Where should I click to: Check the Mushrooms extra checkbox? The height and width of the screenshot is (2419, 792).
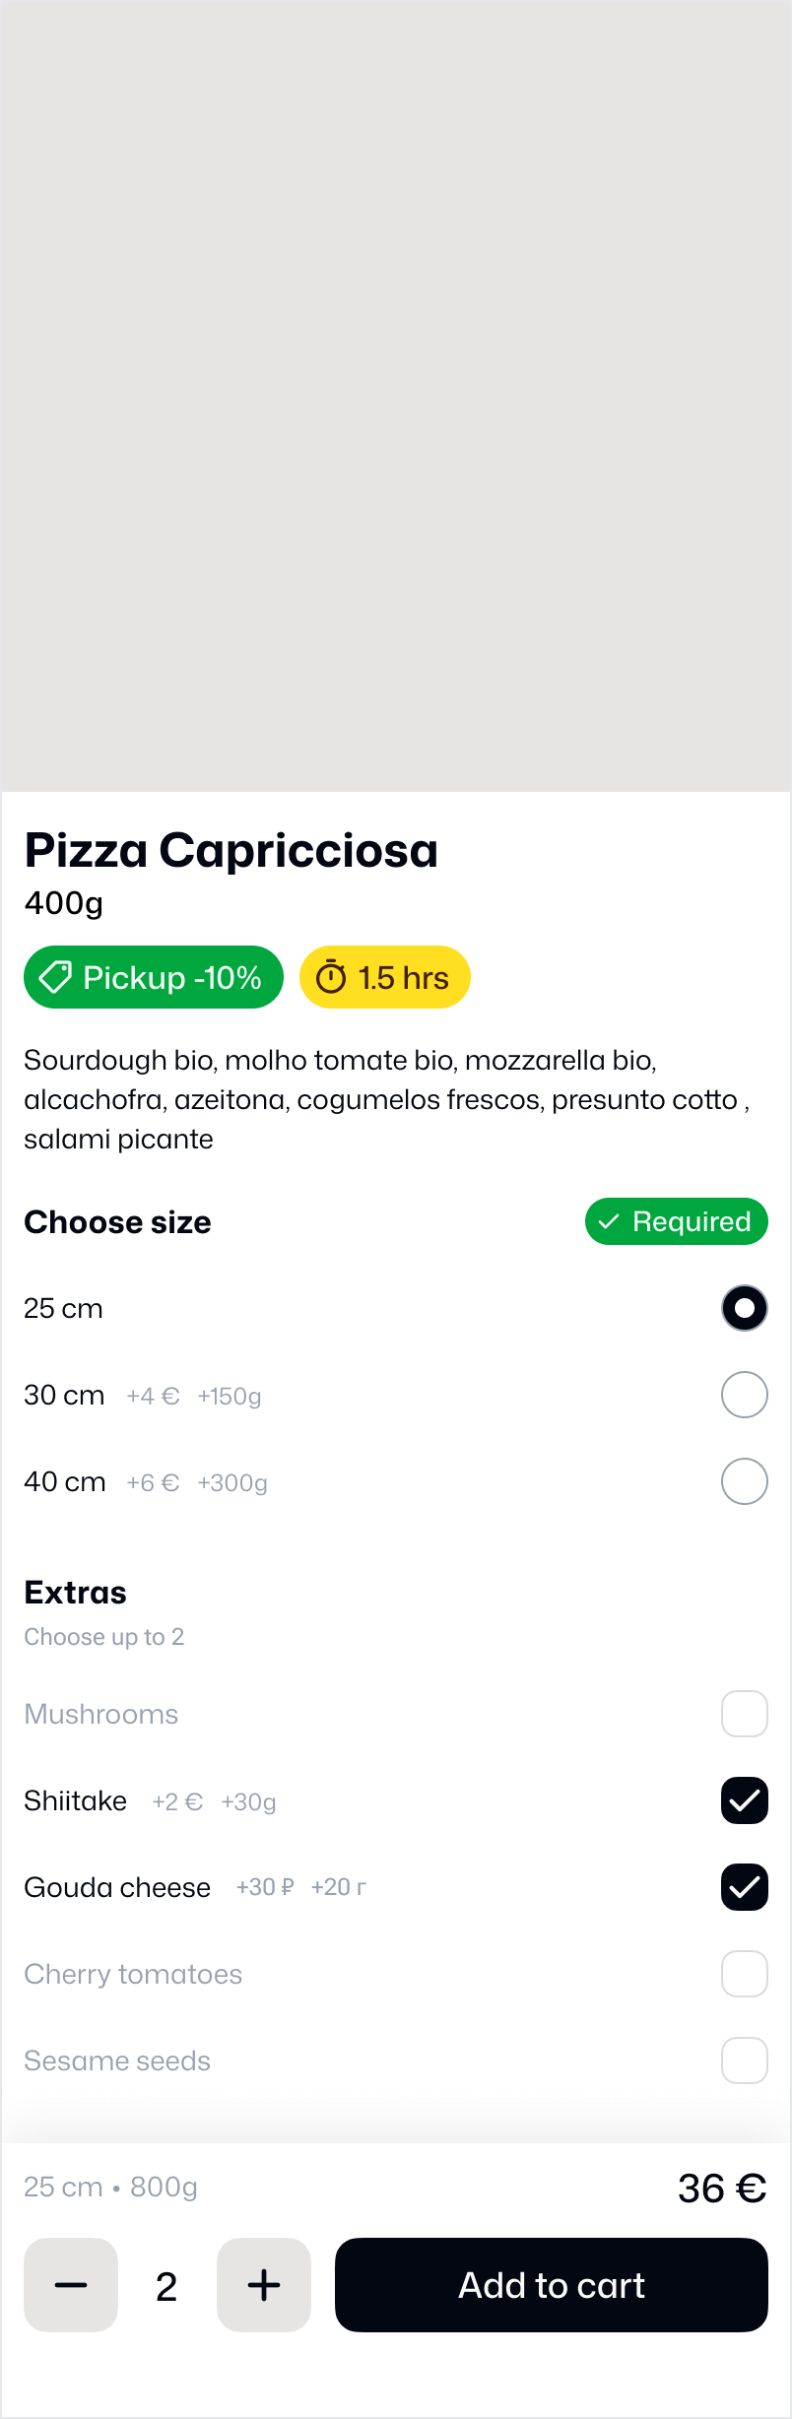click(745, 1714)
